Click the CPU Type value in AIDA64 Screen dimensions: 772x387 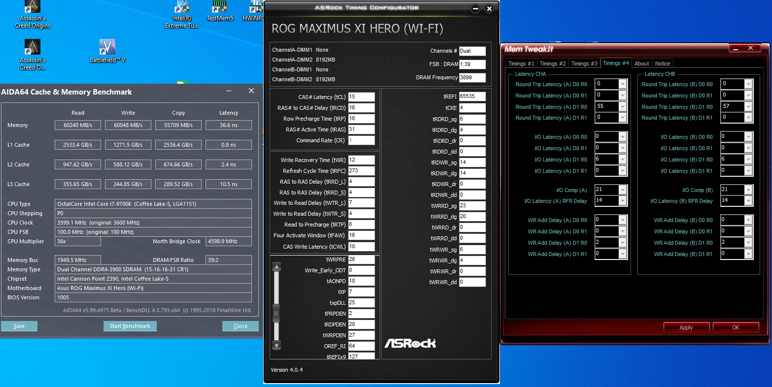coord(154,204)
